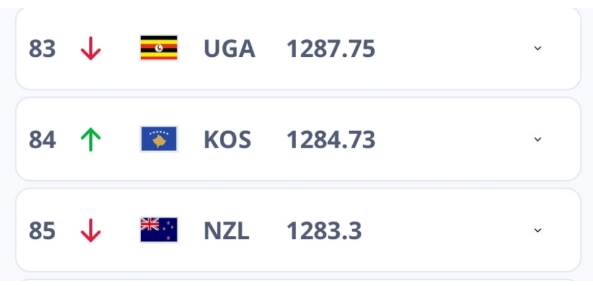Click rank number 83
The width and height of the screenshot is (593, 286).
pos(42,48)
